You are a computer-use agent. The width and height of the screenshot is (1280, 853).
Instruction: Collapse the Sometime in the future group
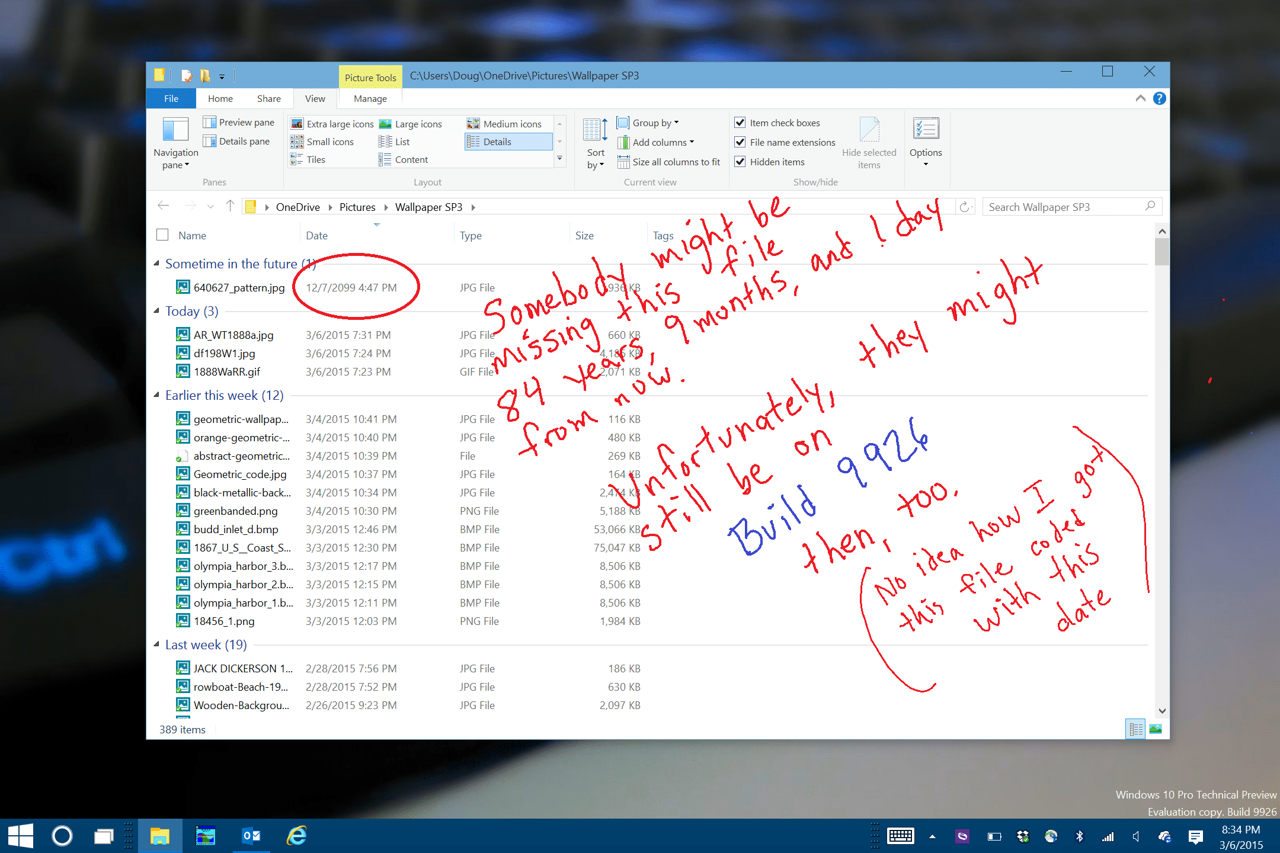pos(156,263)
